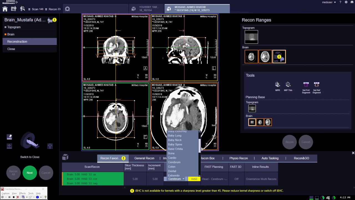Stop the Camtasia recording
The image size is (355, 200).
[x=13, y=197]
